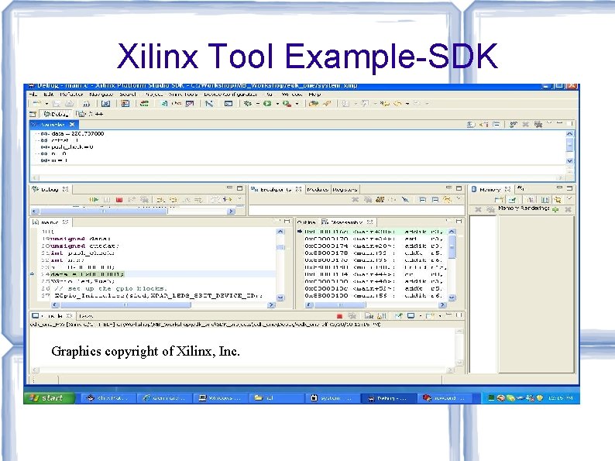Viewport: 615px width, 461px height.
Task: Click the Memory tab
Action: (490, 190)
